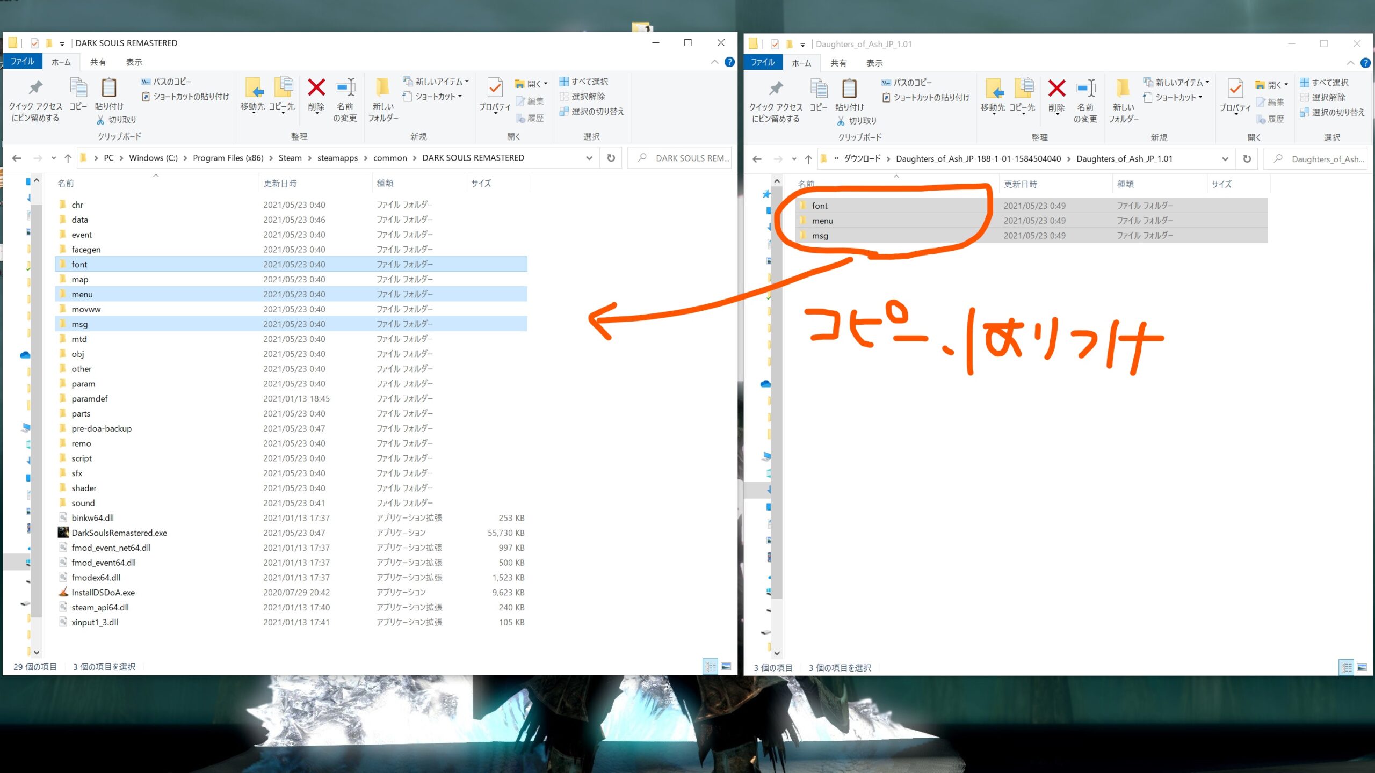This screenshot has width=1375, height=773.
Task: Select font folder in Daughters_of_Ash window
Action: (x=1031, y=206)
